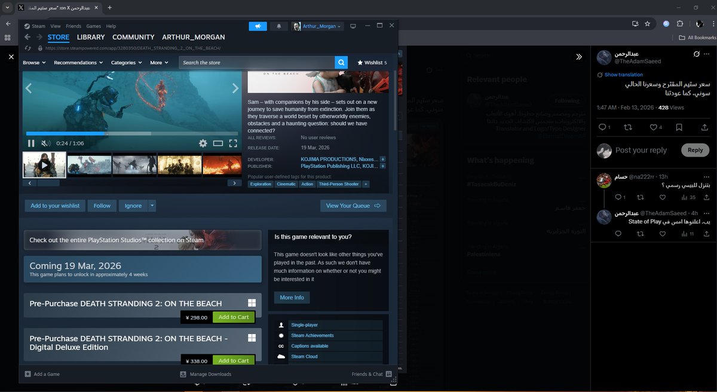Image resolution: width=717 pixels, height=392 pixels.
Task: Open Friends & Chat
Action: pyautogui.click(x=372, y=374)
